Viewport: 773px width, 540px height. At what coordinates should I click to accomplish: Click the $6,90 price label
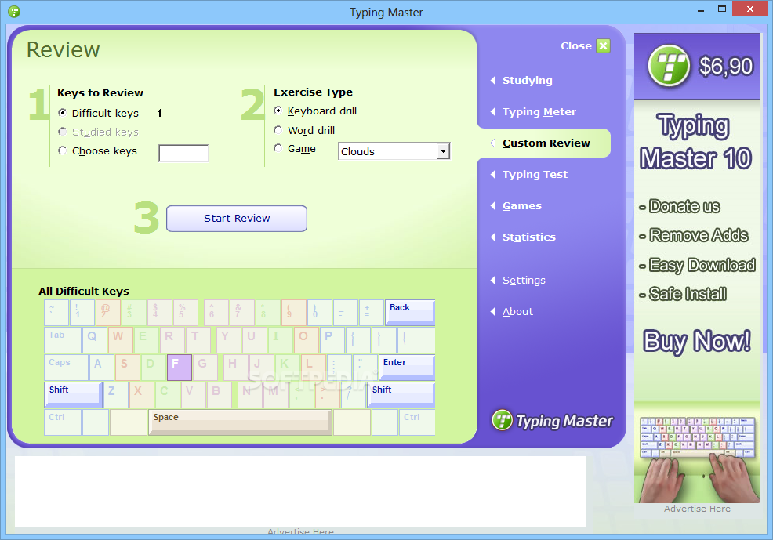726,66
